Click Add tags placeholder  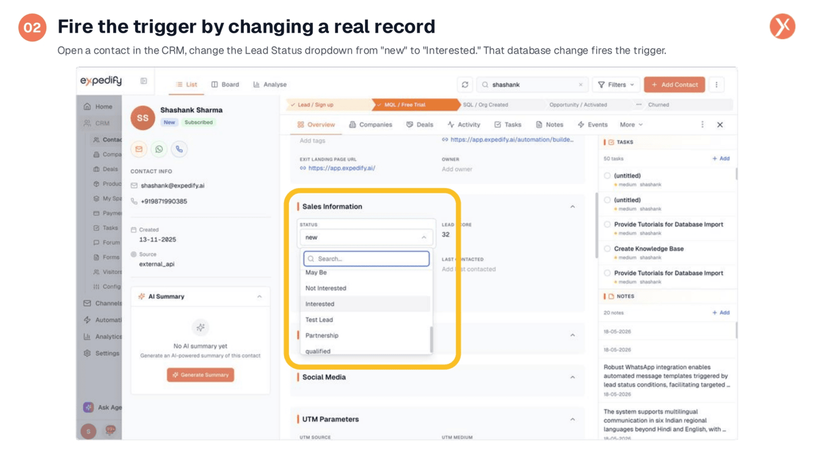[312, 141]
